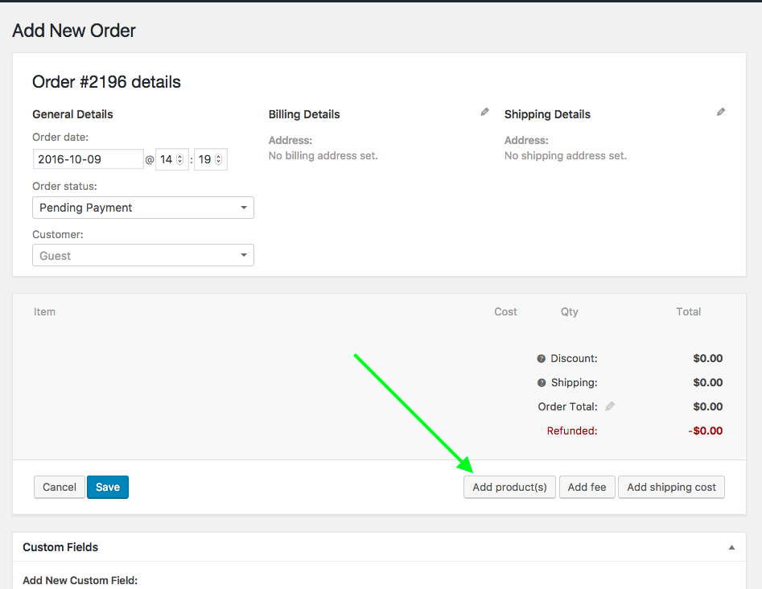
Task: Collapse the Custom Fields panel
Action: point(731,547)
